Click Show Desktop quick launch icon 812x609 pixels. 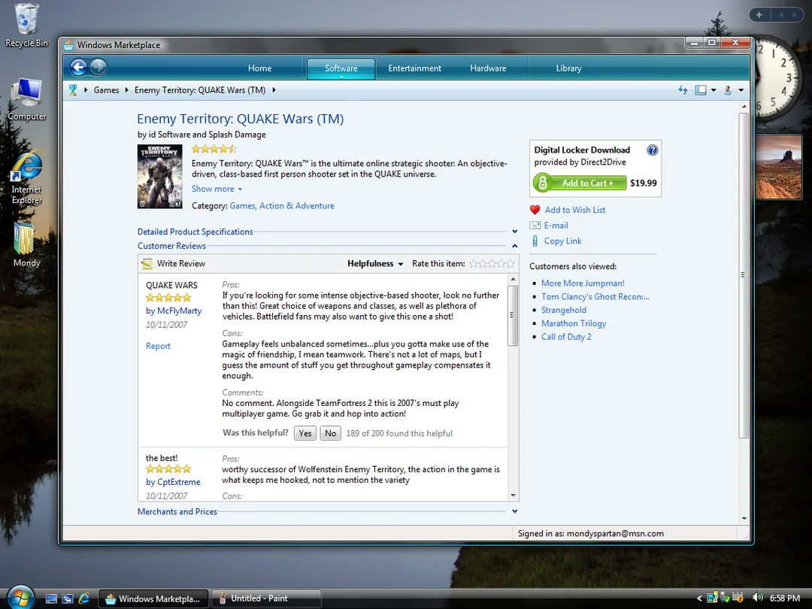click(x=51, y=598)
